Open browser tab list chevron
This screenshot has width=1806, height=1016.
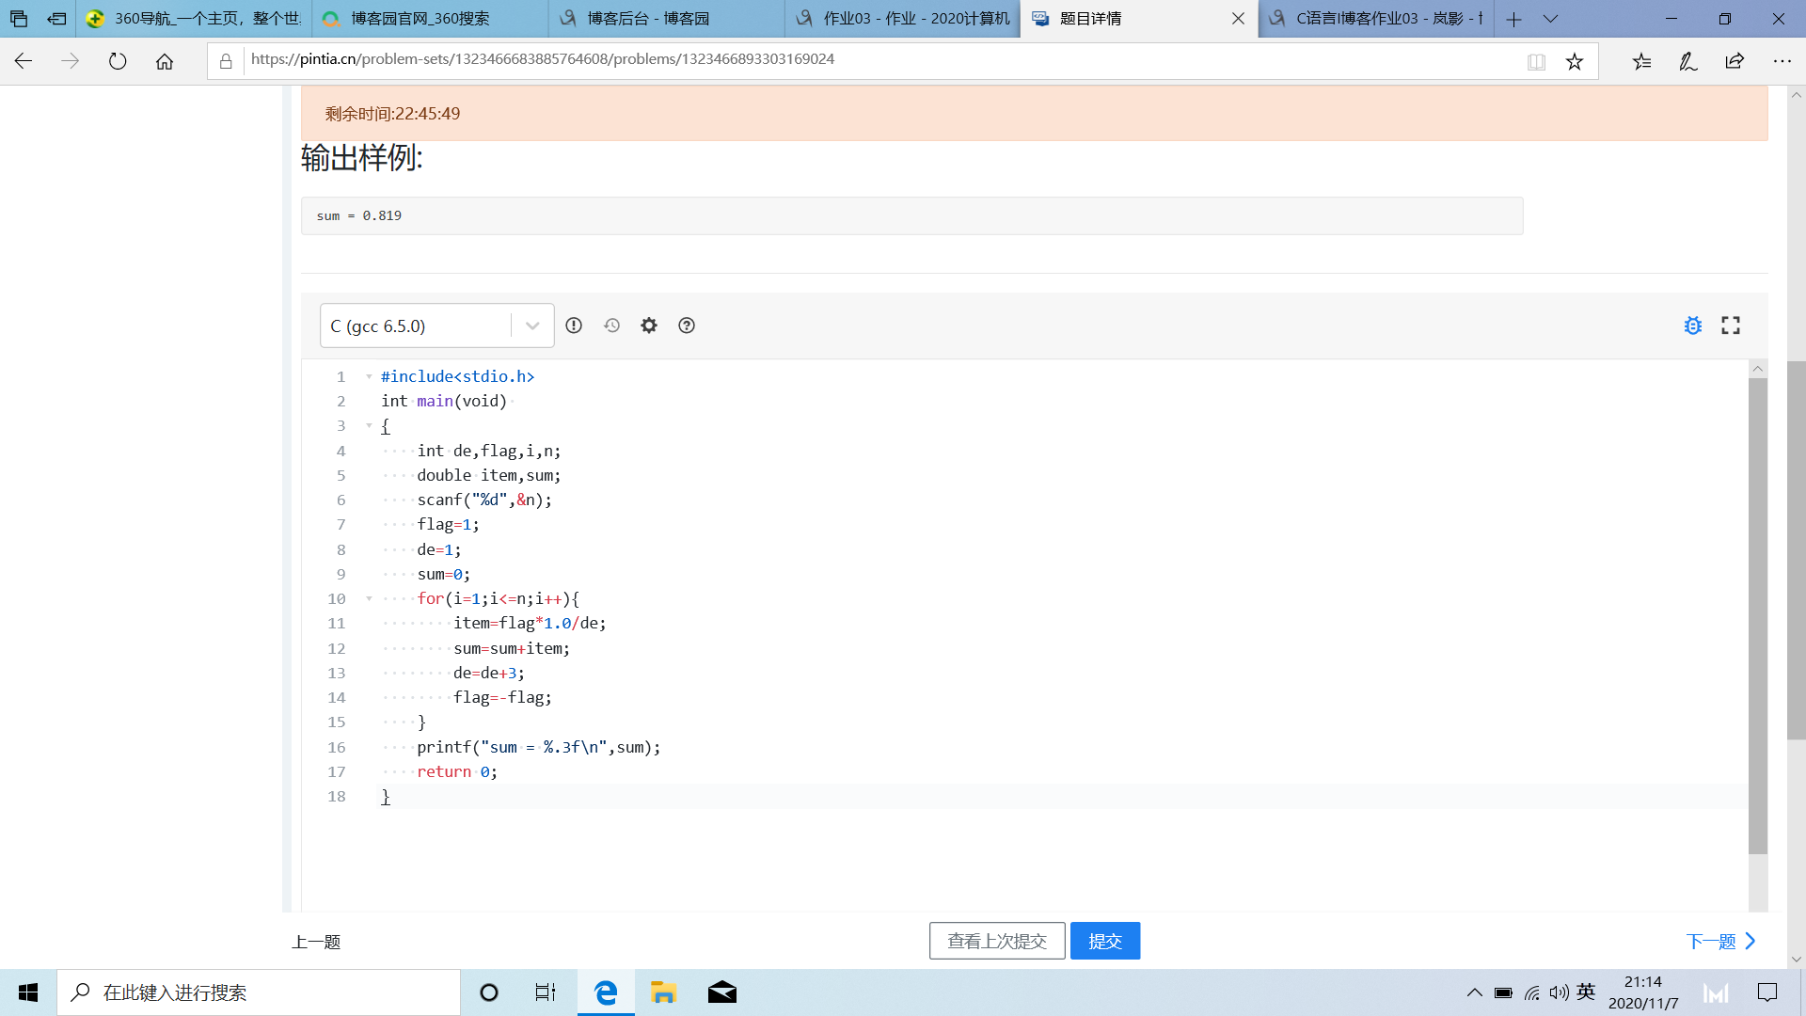click(1551, 19)
